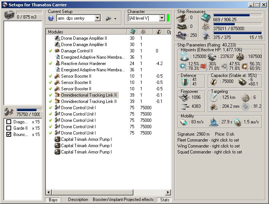
Task: Select first Capital Trimark Armor Pump icon
Action: point(57,139)
